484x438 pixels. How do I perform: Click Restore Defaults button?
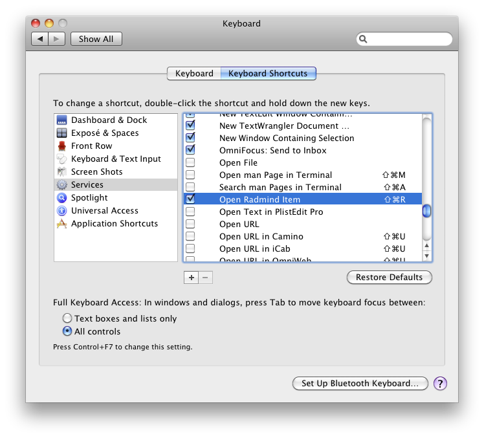tap(390, 277)
